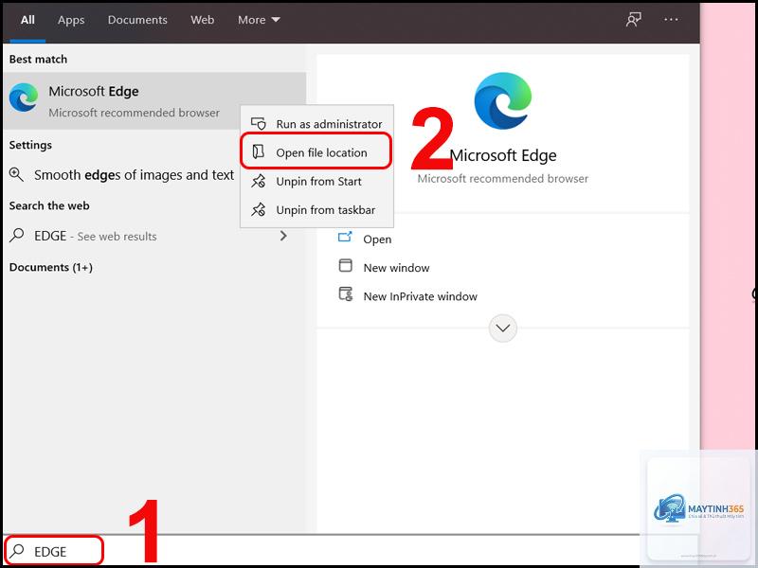The height and width of the screenshot is (568, 758).
Task: Choose Run as administrator from context menu
Action: (317, 124)
